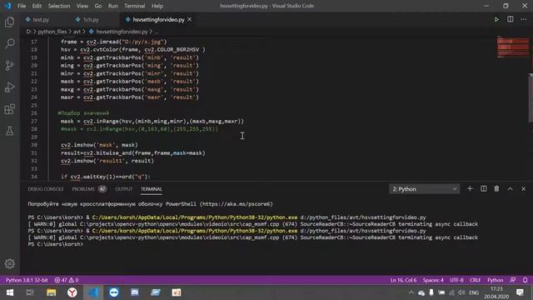Viewport: 533px width, 300px height.
Task: Split the editor to the right
Action: click(511, 19)
